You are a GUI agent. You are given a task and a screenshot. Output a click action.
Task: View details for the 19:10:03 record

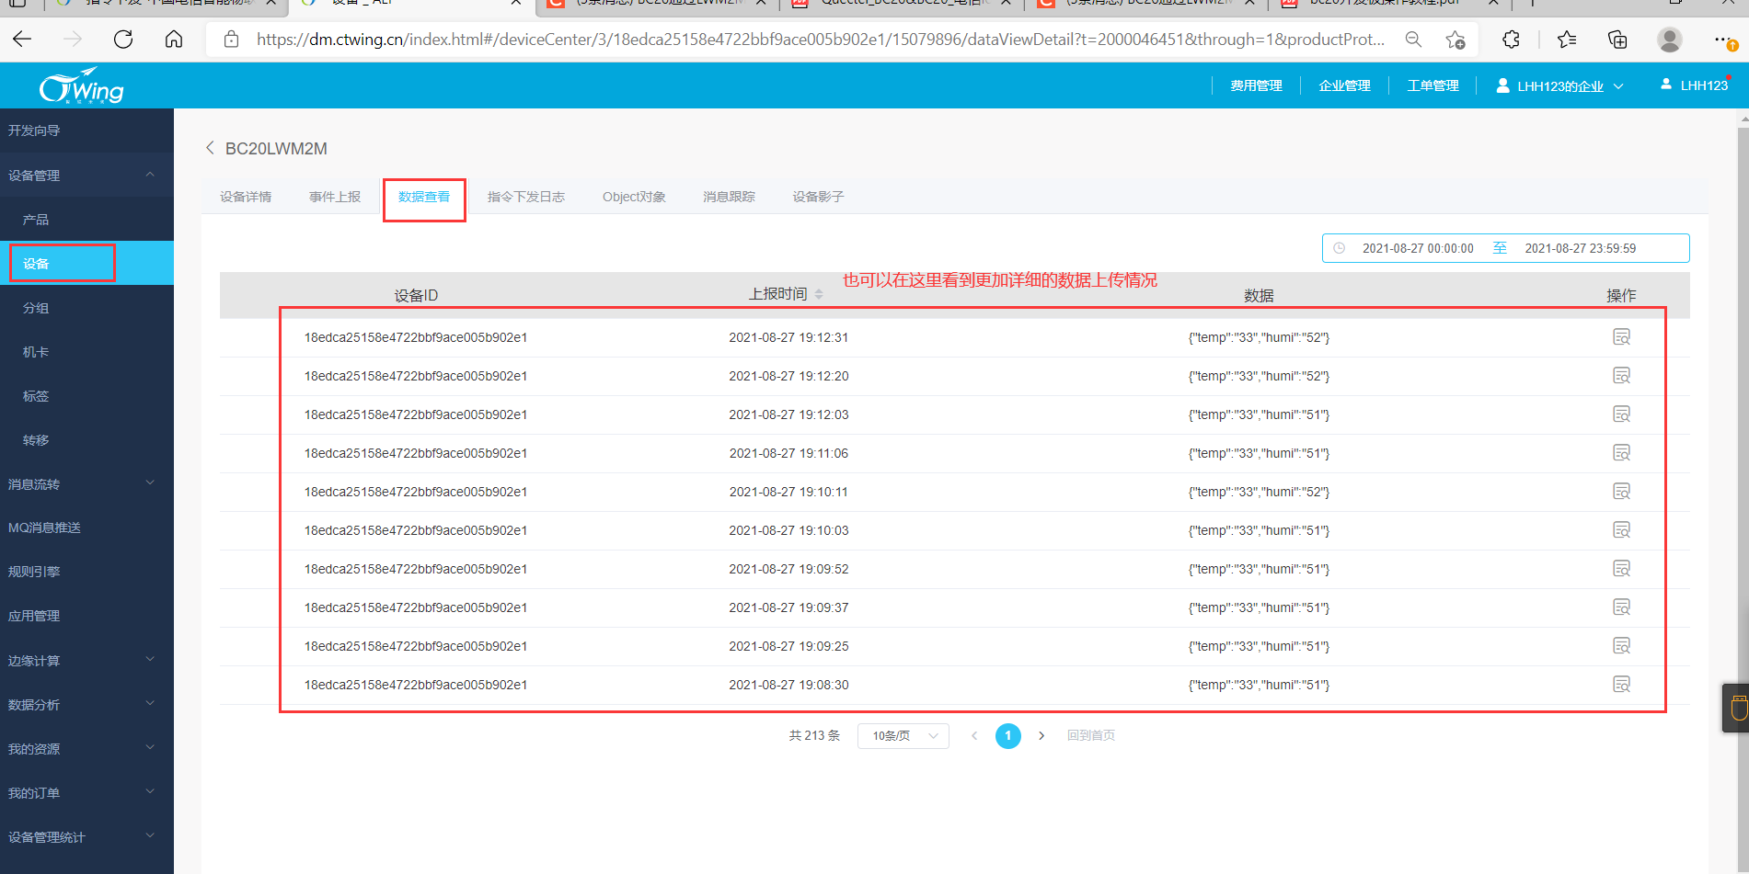point(1621,530)
